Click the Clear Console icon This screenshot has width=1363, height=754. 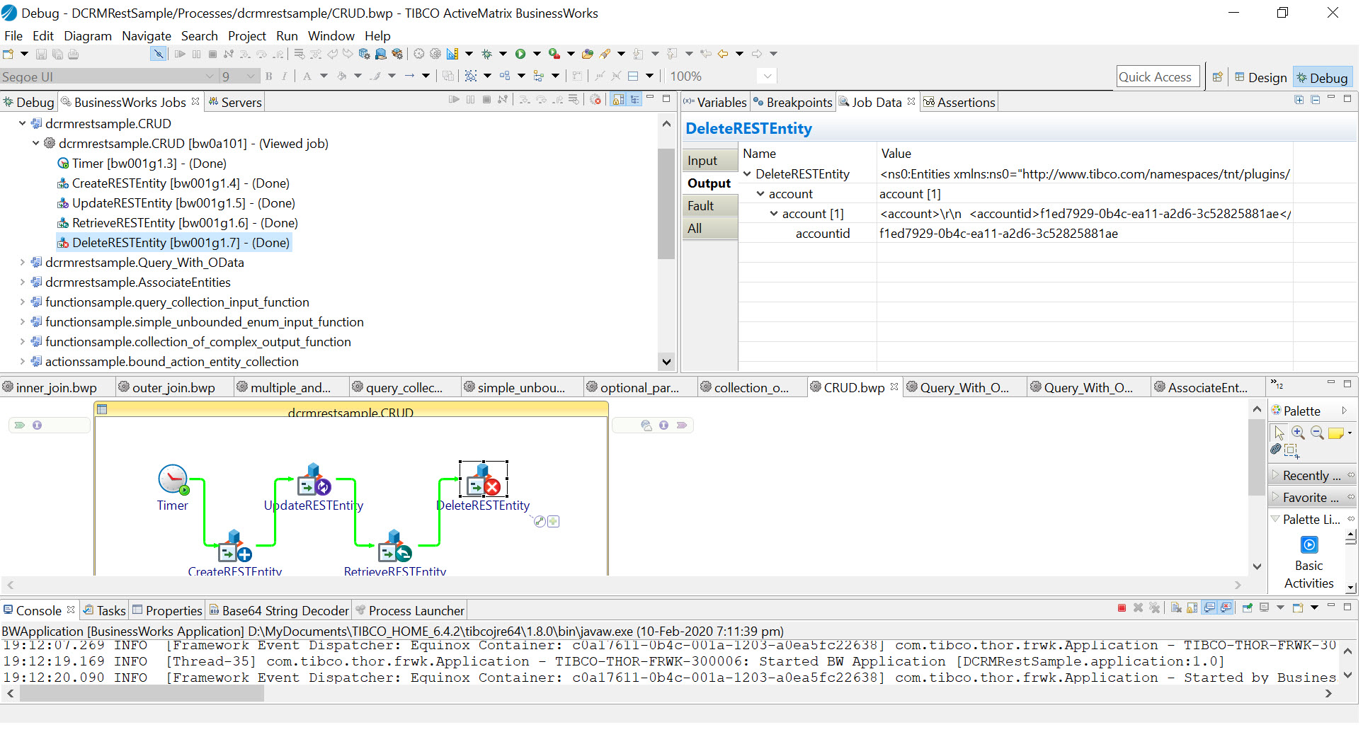1176,608
